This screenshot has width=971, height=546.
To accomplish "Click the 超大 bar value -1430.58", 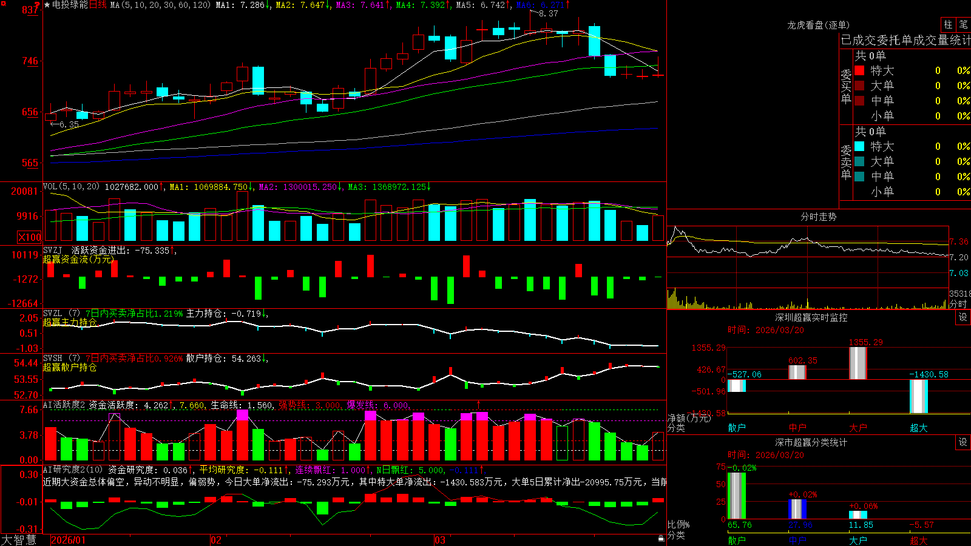I will tap(929, 374).
